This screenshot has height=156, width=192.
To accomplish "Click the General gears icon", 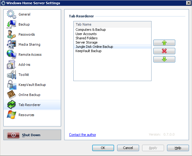I will (11, 14).
